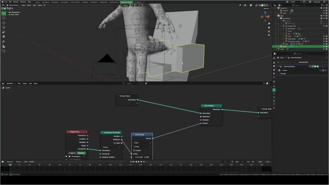Activate the Rotate tool

click(x=4, y=27)
